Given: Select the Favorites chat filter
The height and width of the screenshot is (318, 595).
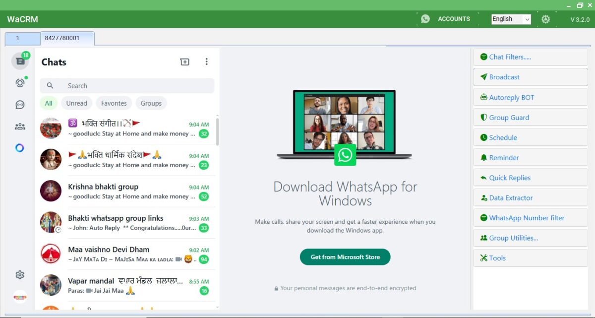Looking at the screenshot, I should pyautogui.click(x=114, y=103).
